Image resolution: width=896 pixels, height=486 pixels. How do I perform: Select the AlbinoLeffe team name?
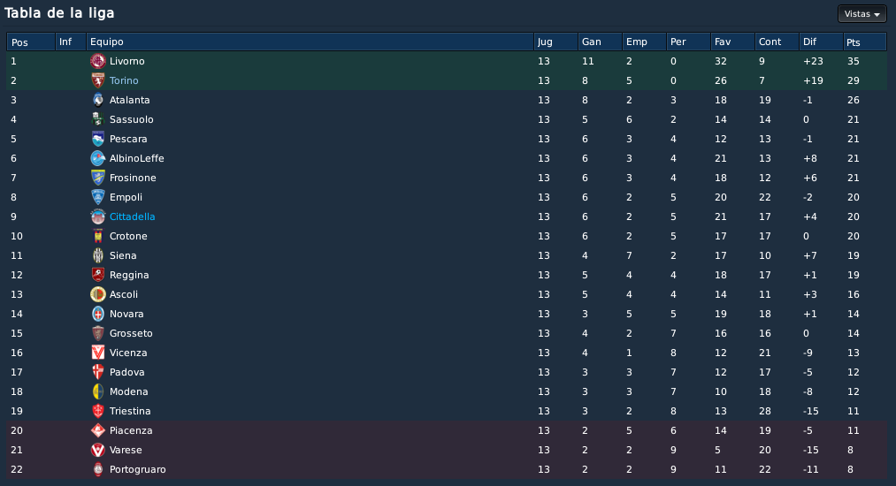pos(136,158)
